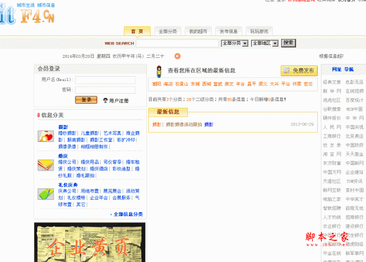Select the 朝阳 district link
Screen dimensions: 366x262
[x=157, y=84]
